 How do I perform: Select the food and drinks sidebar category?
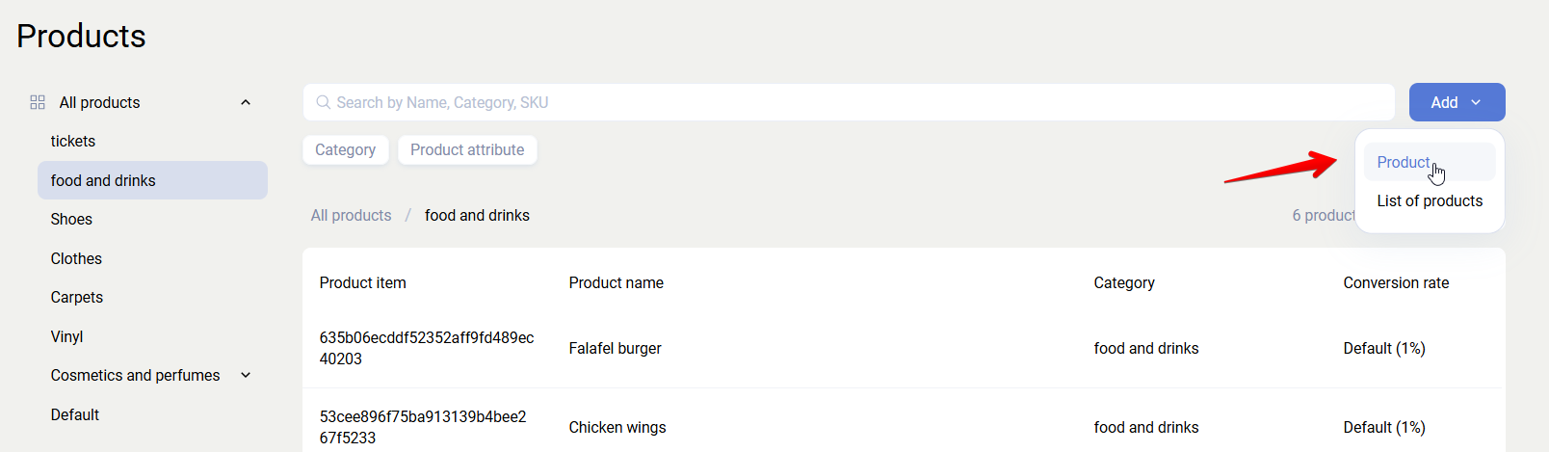[x=103, y=180]
